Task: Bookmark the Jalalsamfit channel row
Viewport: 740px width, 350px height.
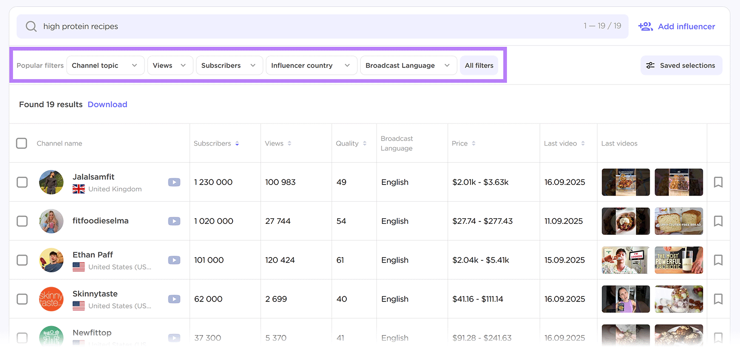Action: point(718,182)
